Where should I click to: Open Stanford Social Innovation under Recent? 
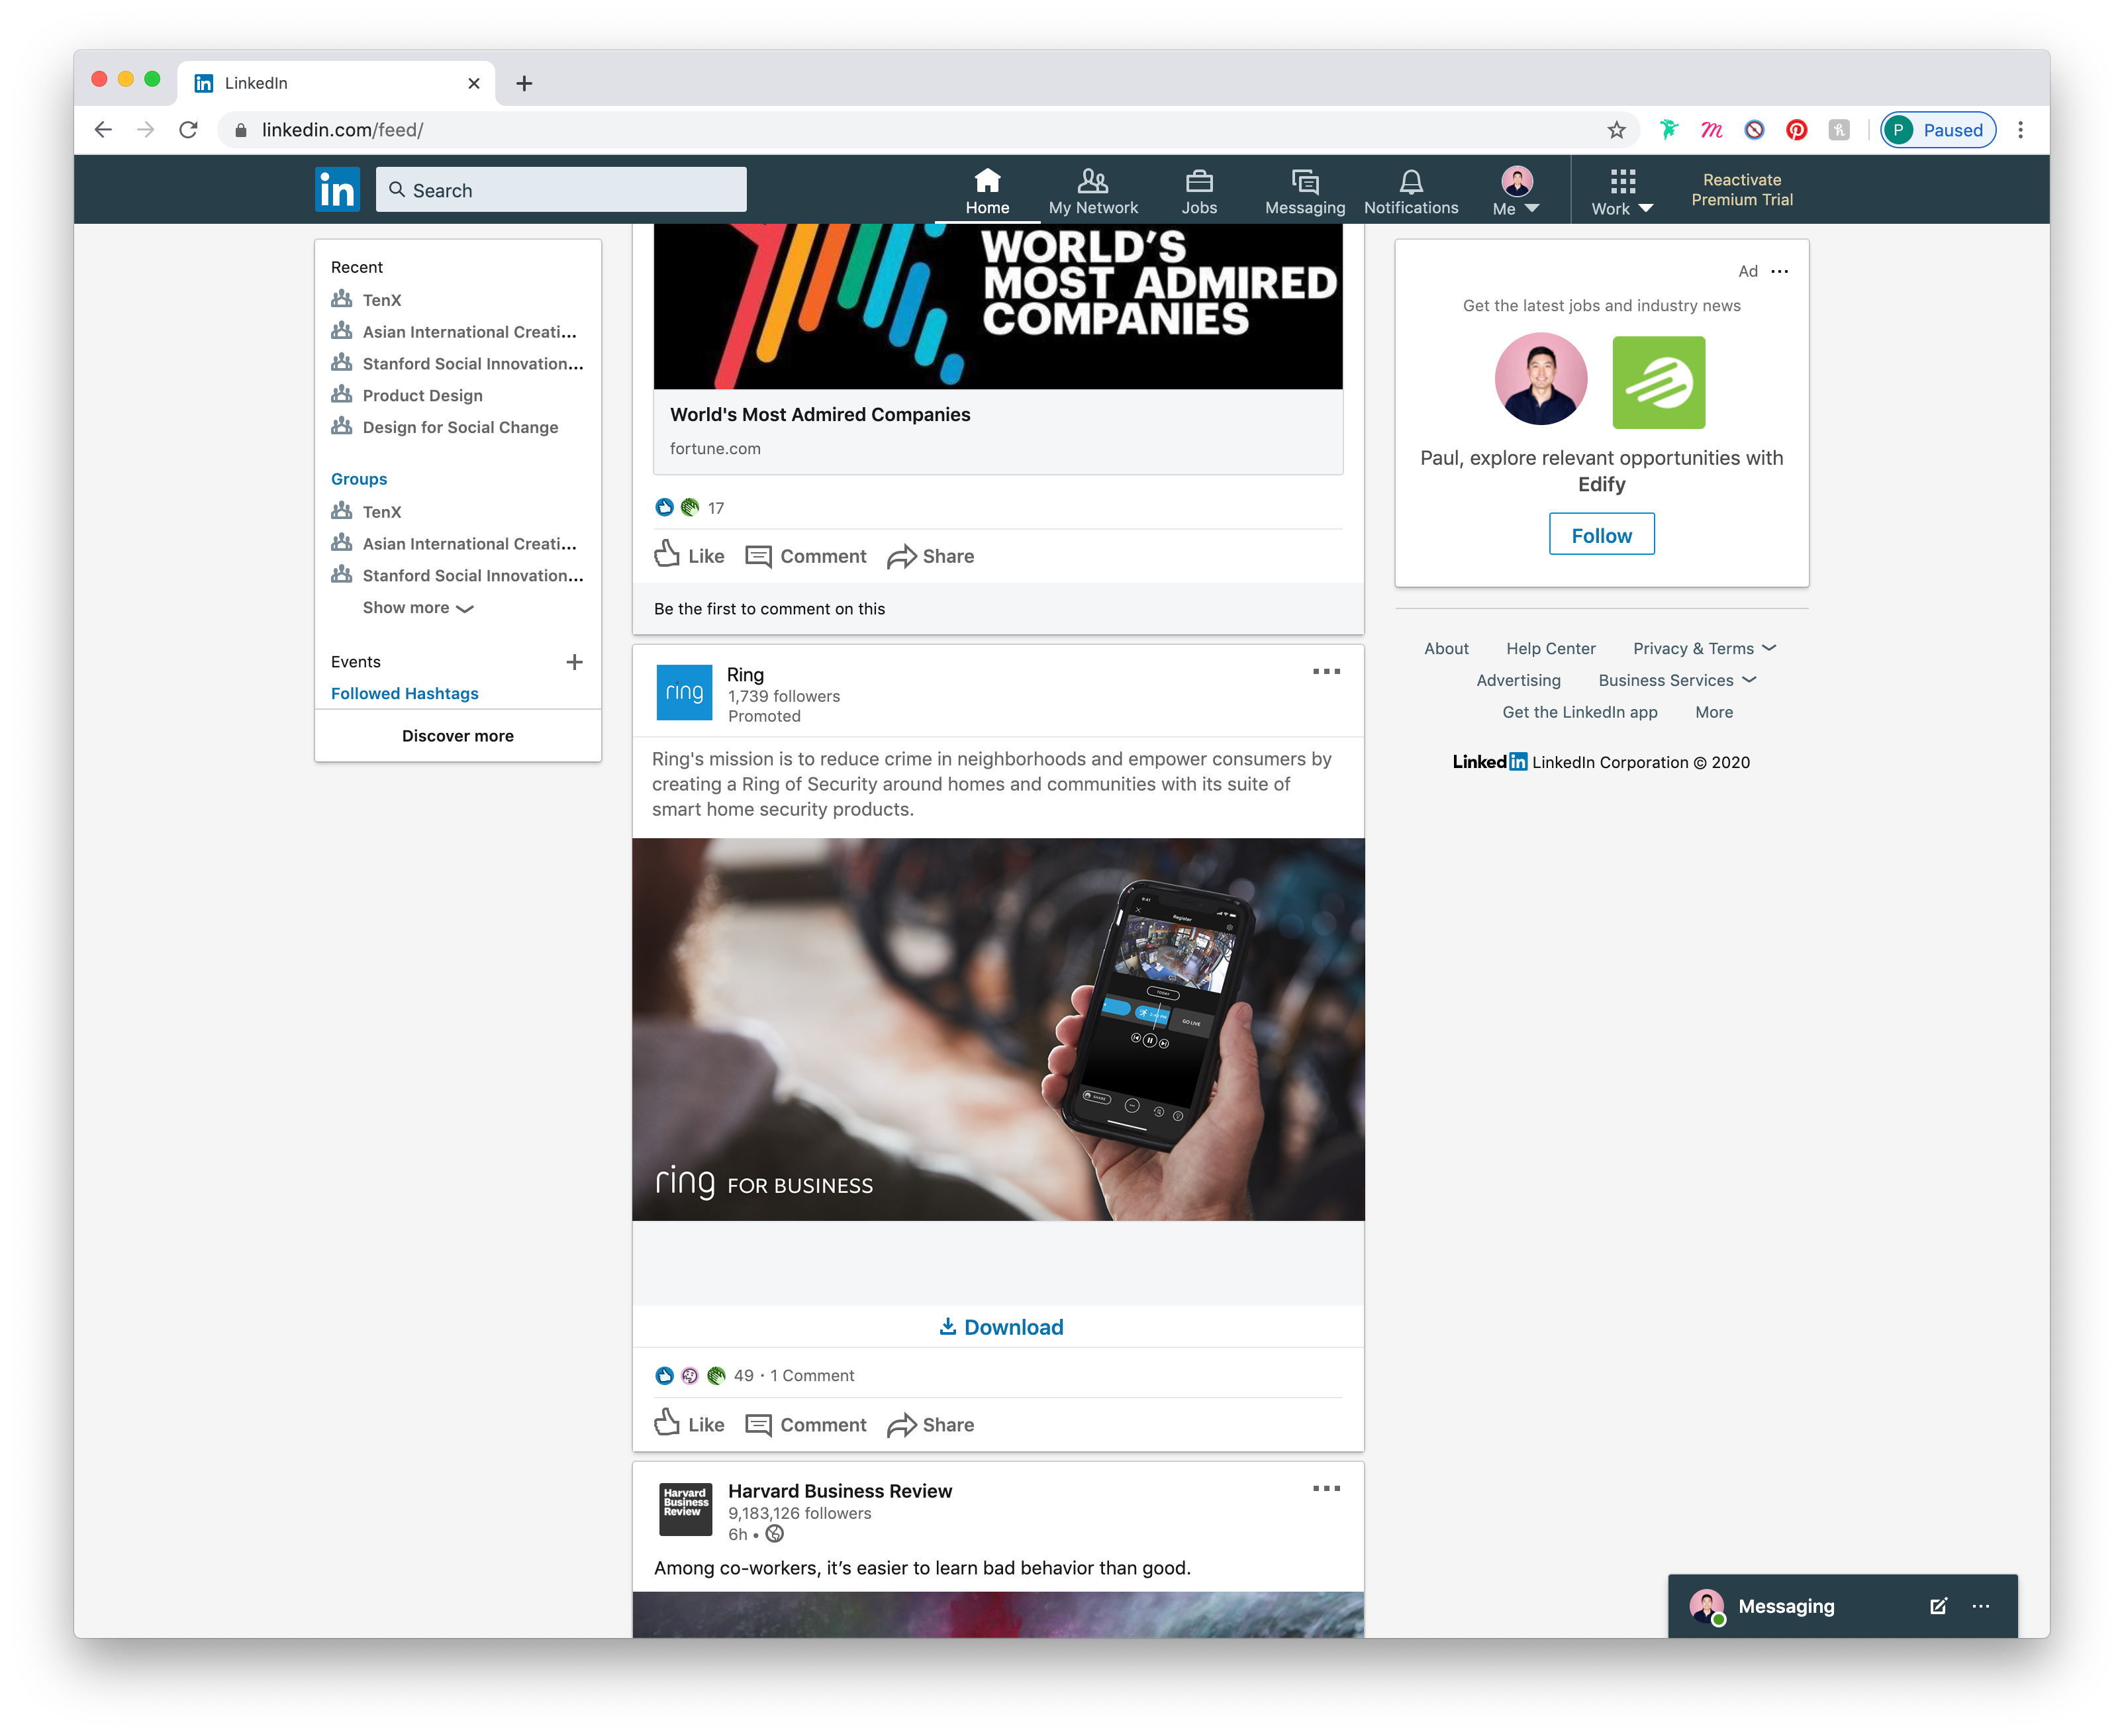(x=457, y=364)
